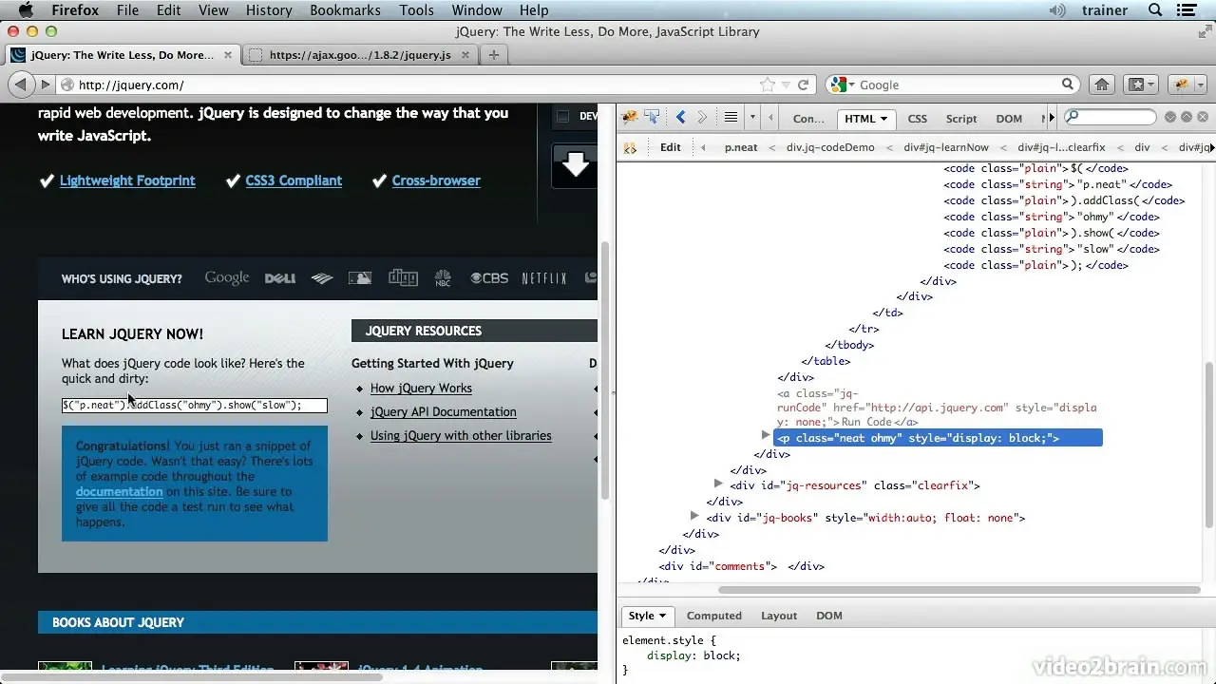
Task: Open the Tools menu in menu bar
Action: 416,10
